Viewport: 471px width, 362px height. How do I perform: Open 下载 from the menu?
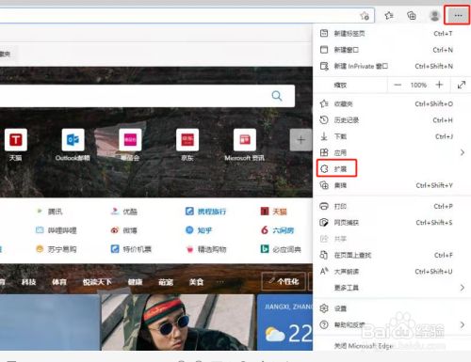pos(392,136)
